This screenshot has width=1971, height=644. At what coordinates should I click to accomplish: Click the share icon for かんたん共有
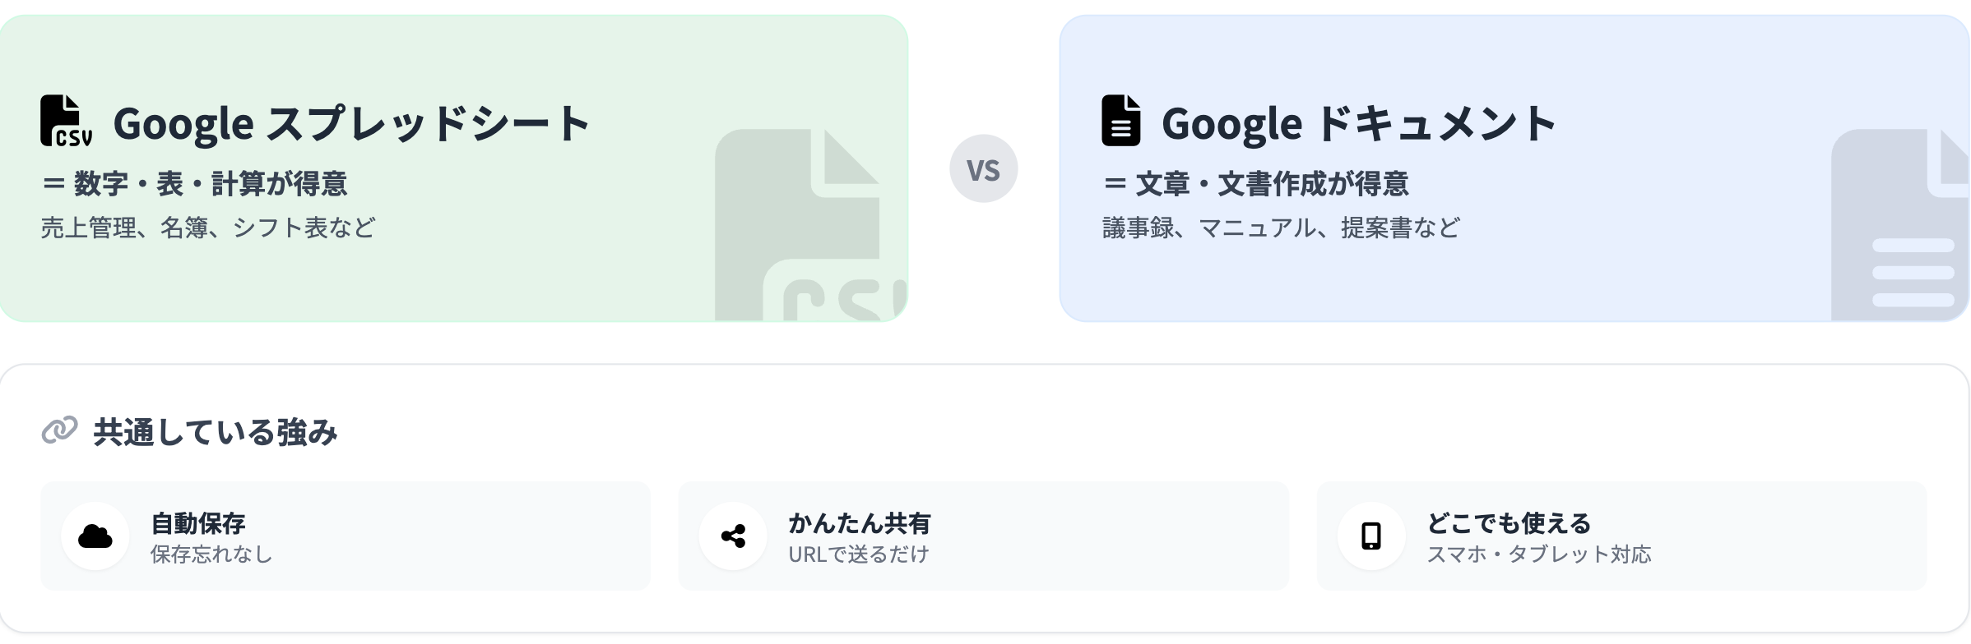(x=733, y=536)
